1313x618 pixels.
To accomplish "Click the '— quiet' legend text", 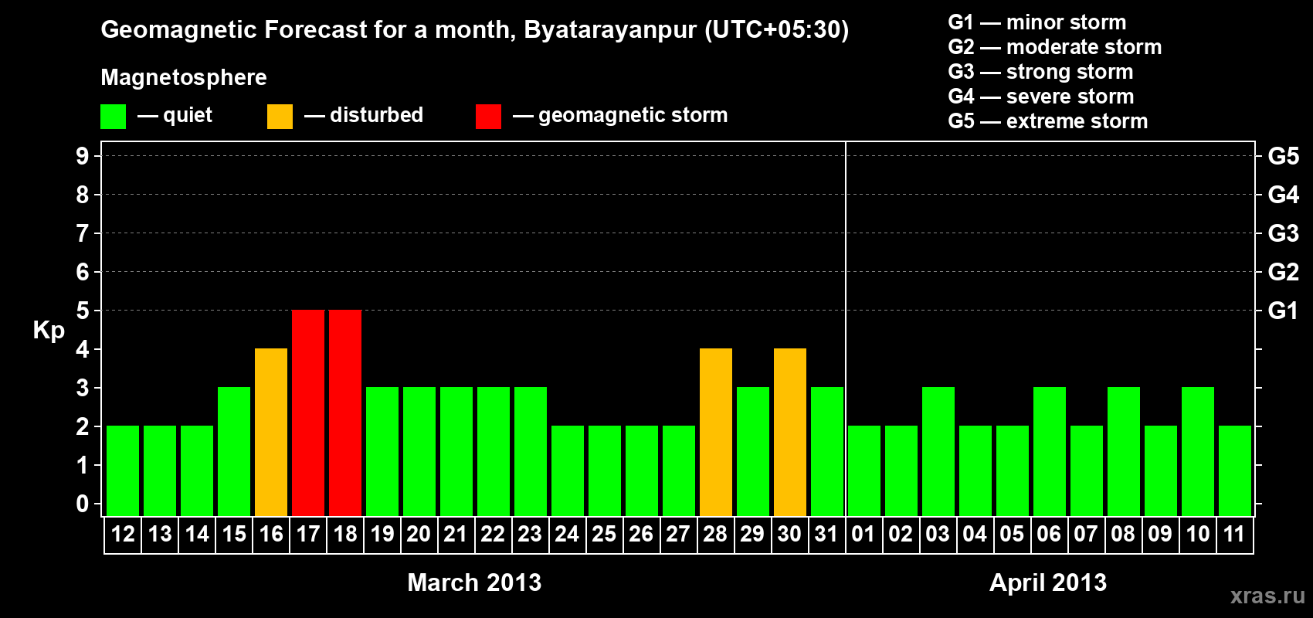I will [x=175, y=116].
